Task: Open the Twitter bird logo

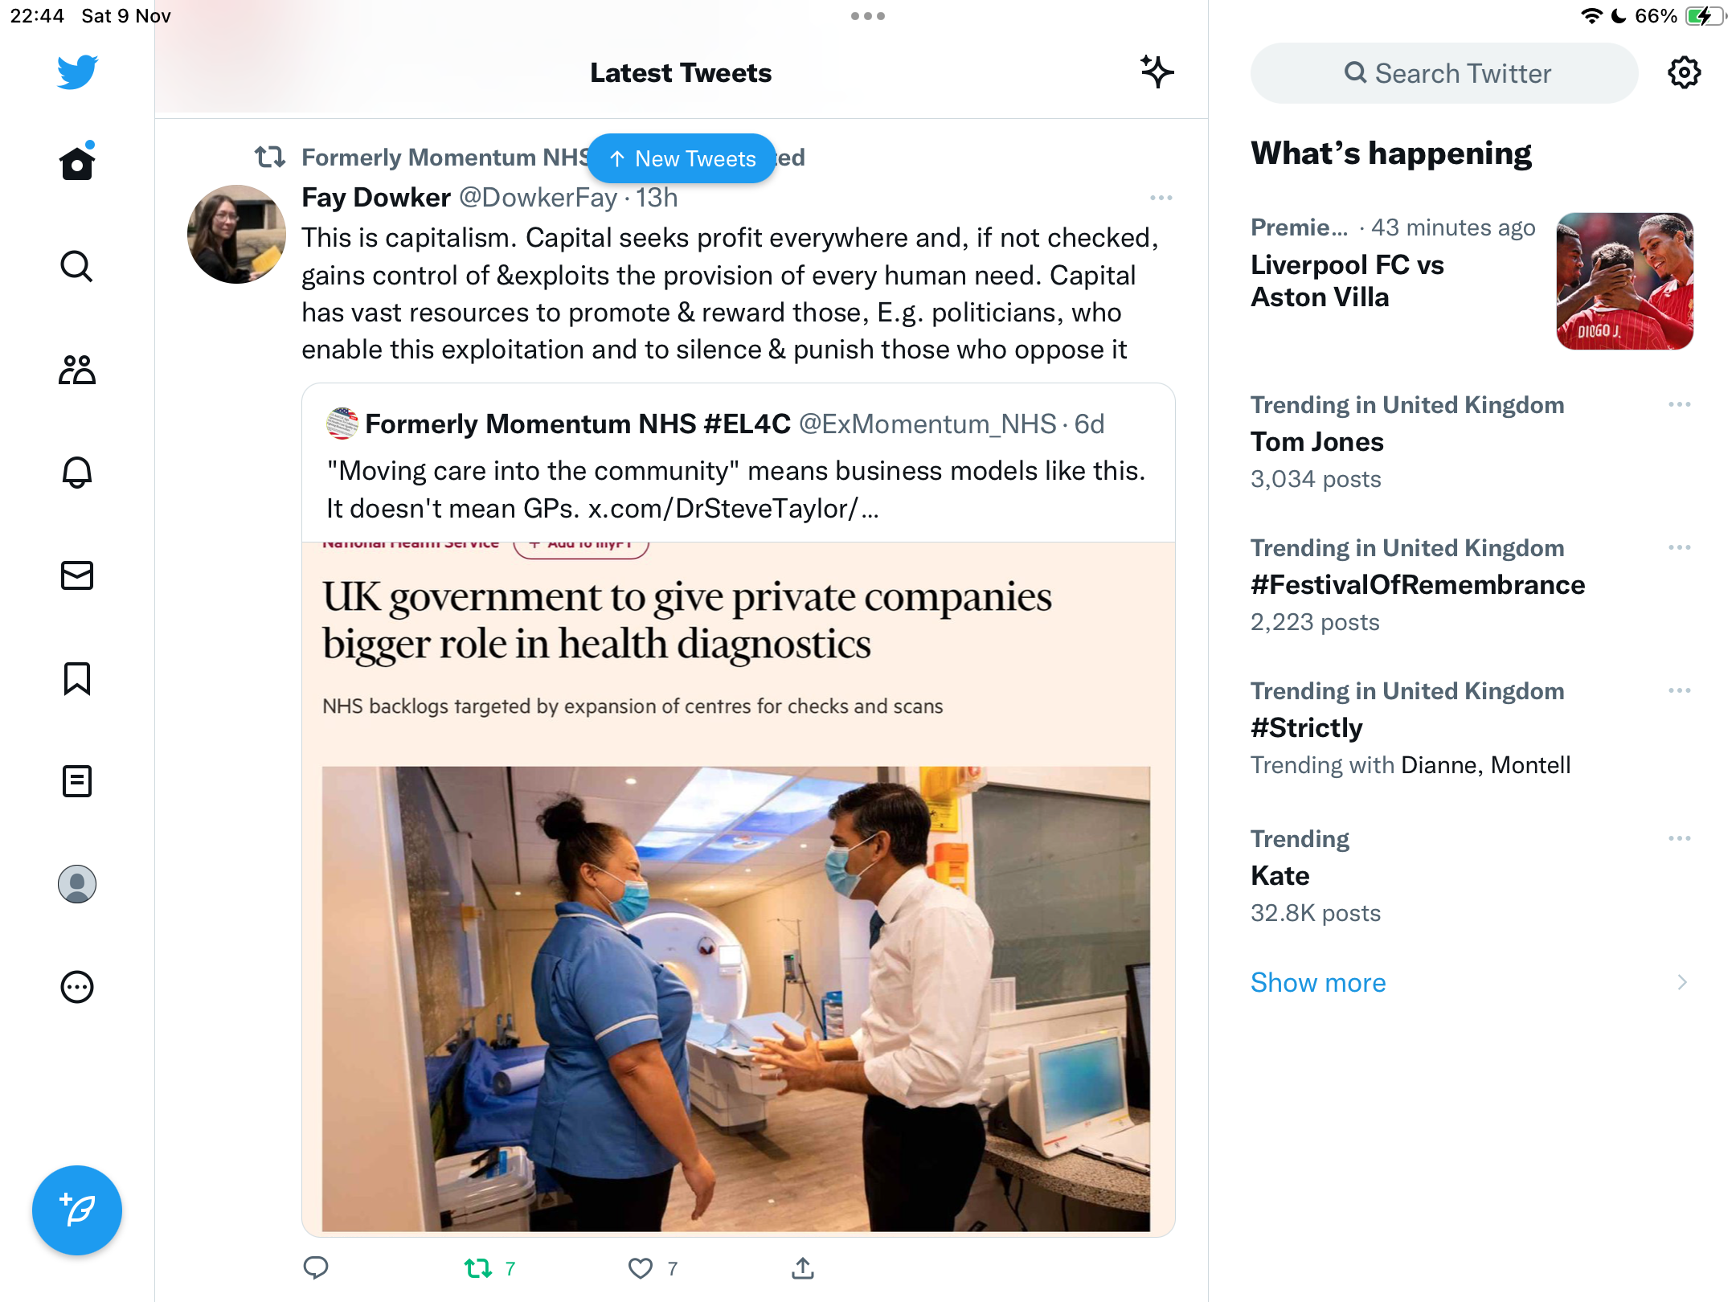Action: [77, 72]
